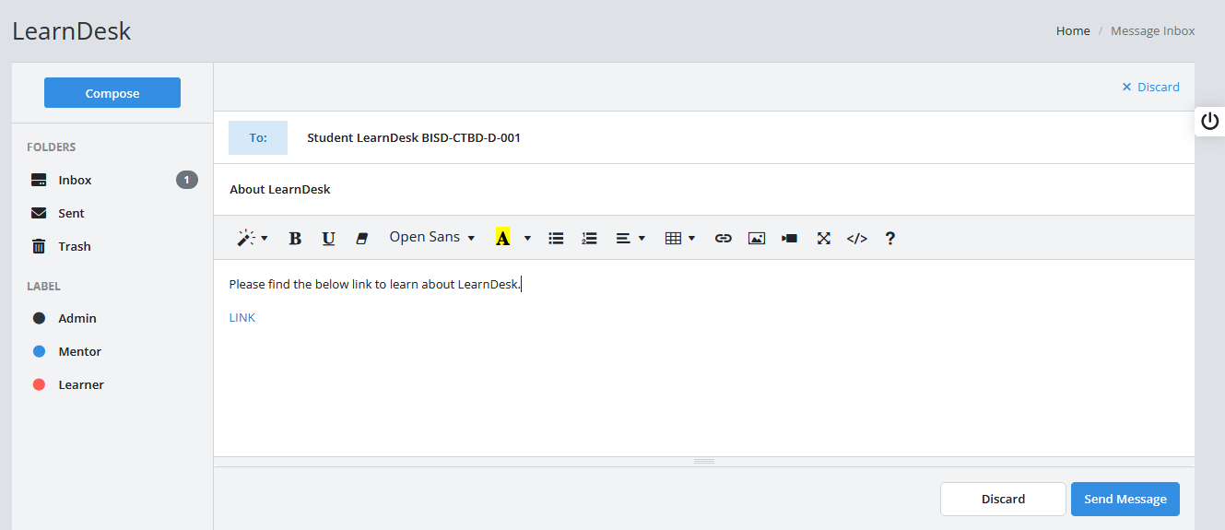Click Message Inbox breadcrumb text
The width and height of the screenshot is (1225, 530).
pos(1153,30)
